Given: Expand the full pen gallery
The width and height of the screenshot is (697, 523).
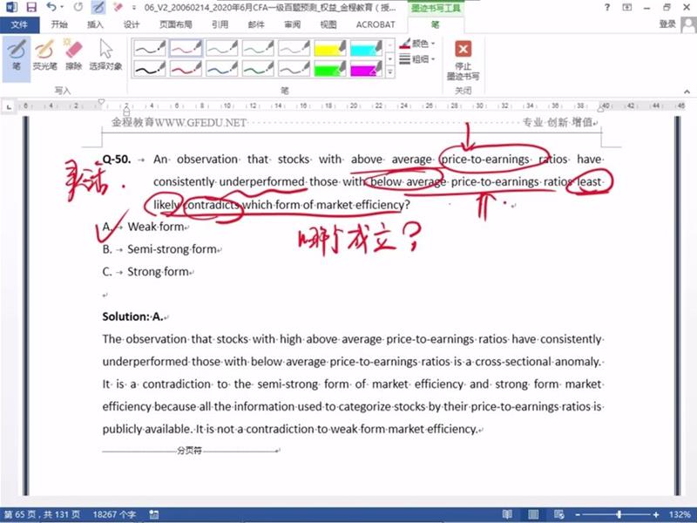Looking at the screenshot, I should 389,71.
